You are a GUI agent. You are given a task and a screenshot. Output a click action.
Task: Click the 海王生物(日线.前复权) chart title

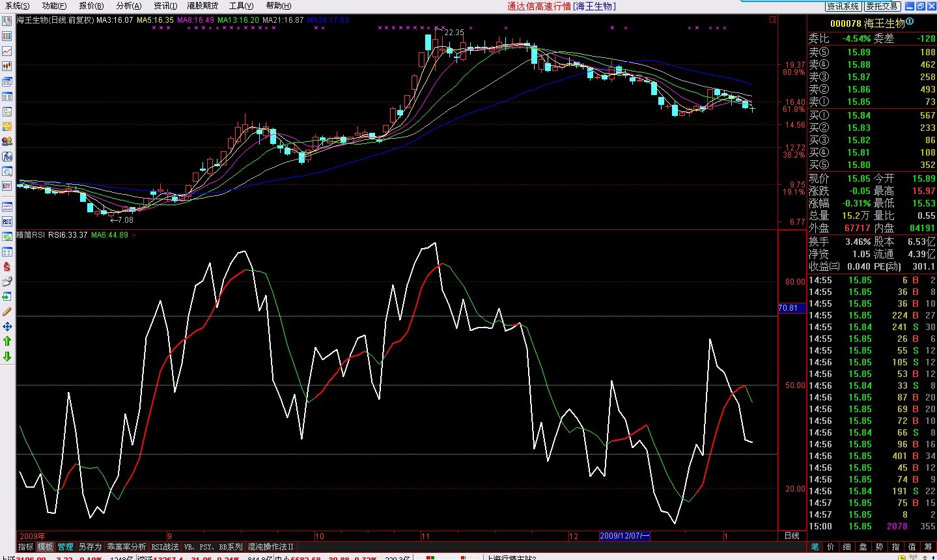pyautogui.click(x=55, y=20)
